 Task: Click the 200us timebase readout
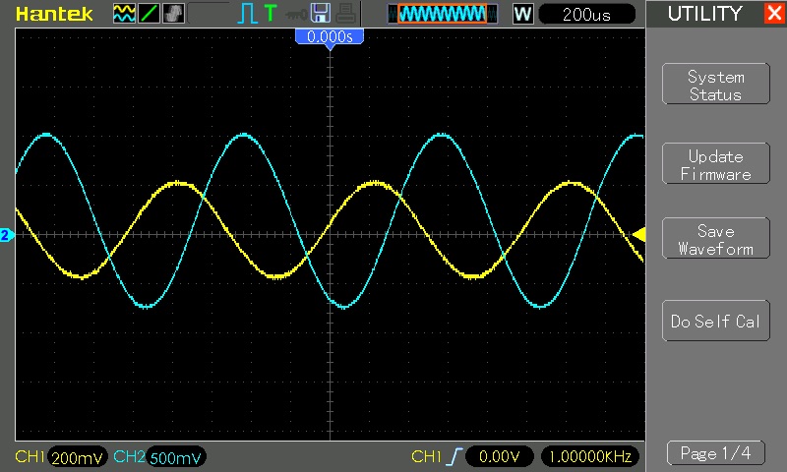(586, 14)
